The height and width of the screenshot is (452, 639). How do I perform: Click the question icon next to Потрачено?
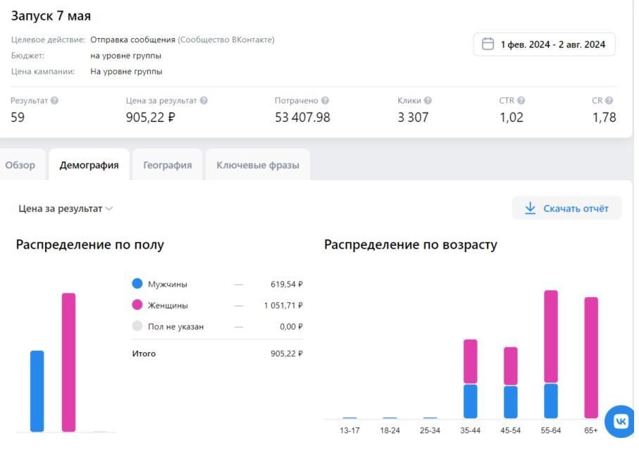325,101
